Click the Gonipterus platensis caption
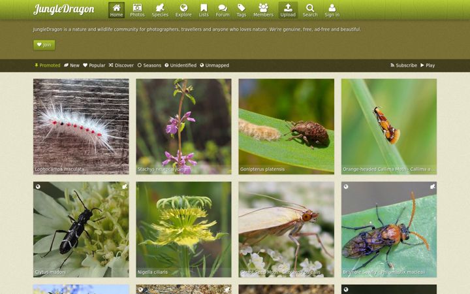Viewport: 470px width, 294px height. tap(262, 169)
